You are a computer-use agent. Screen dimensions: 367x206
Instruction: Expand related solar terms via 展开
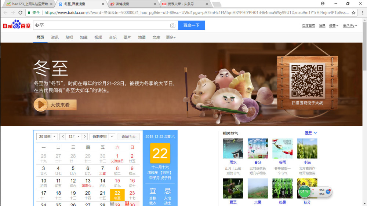[x=311, y=133]
